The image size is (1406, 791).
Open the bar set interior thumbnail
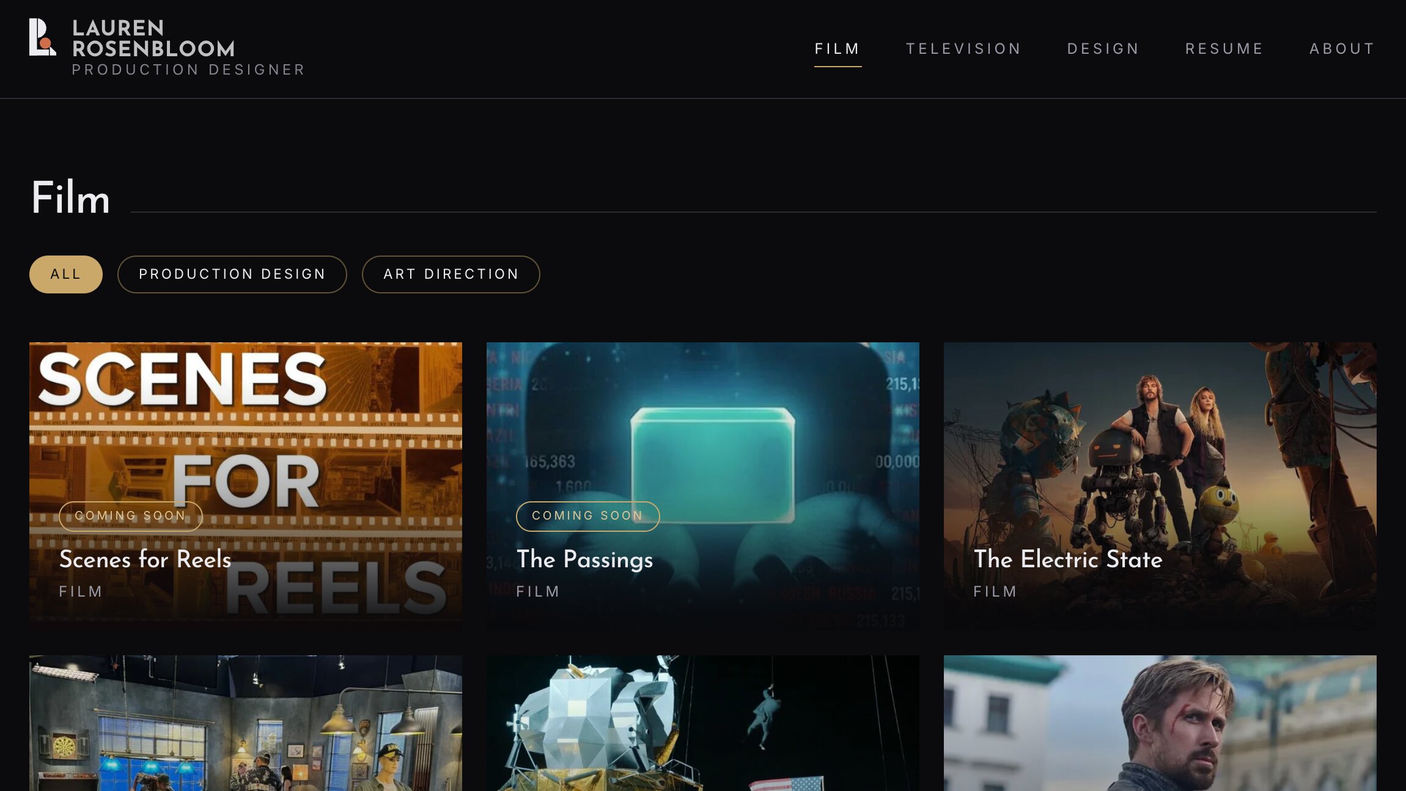tap(246, 723)
